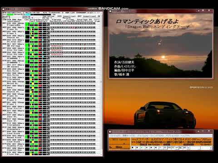Click the keyboard display of channel A01
The height and width of the screenshot is (163, 218).
[x=73, y=24]
